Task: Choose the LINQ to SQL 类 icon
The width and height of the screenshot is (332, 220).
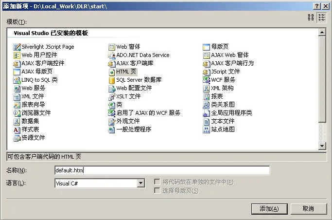Action: pyautogui.click(x=17, y=80)
